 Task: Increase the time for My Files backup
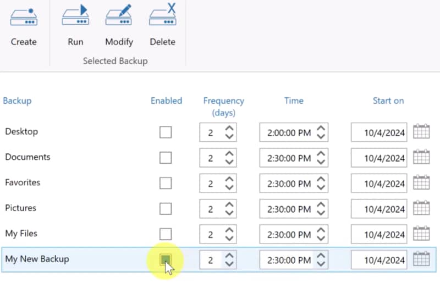click(321, 230)
